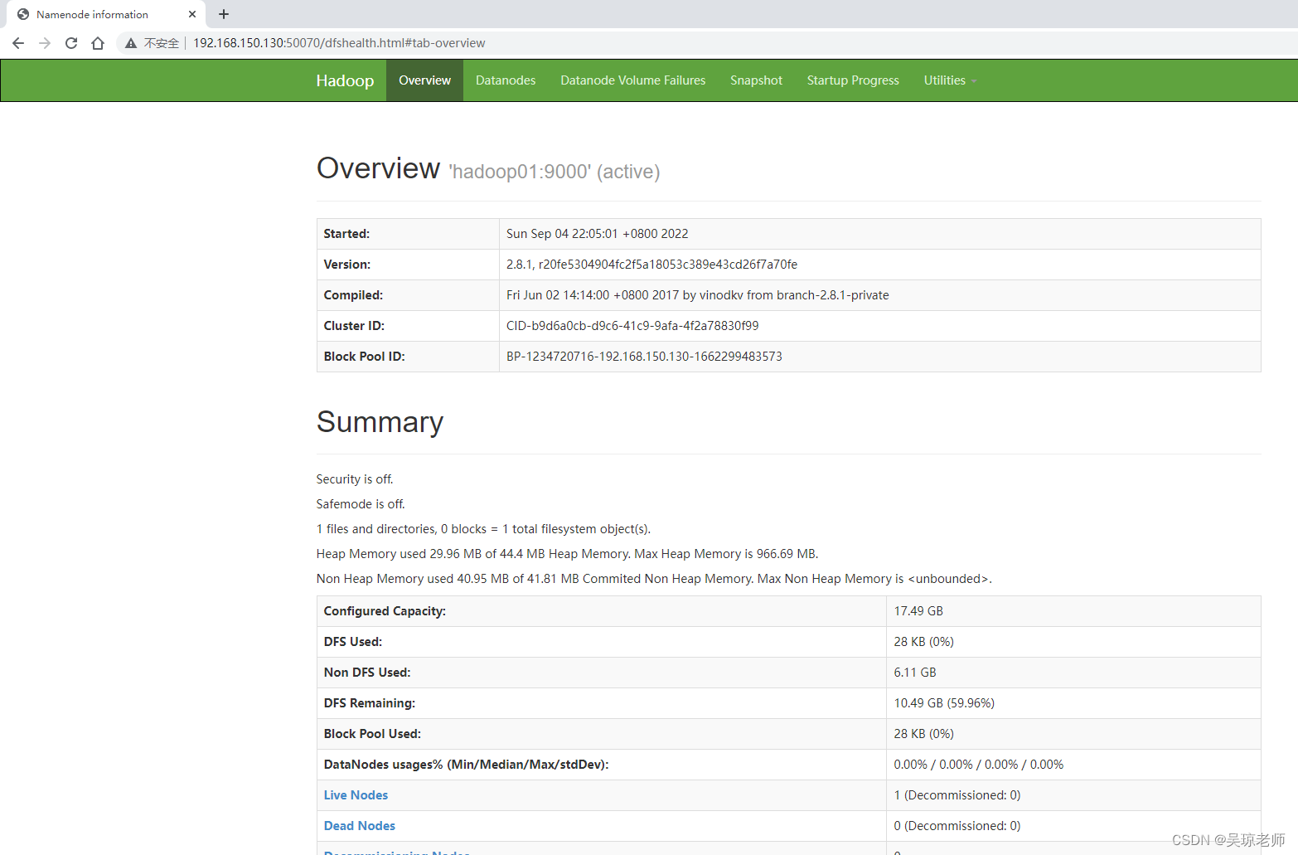Viewport: 1298px width, 855px height.
Task: Open the Datanodes tab
Action: pyautogui.click(x=506, y=80)
